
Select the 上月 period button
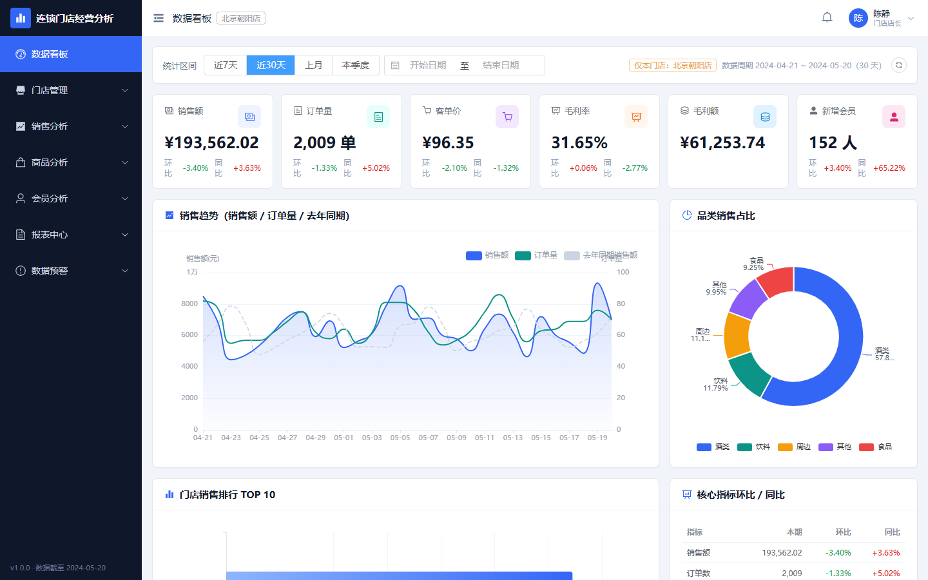[x=314, y=65]
